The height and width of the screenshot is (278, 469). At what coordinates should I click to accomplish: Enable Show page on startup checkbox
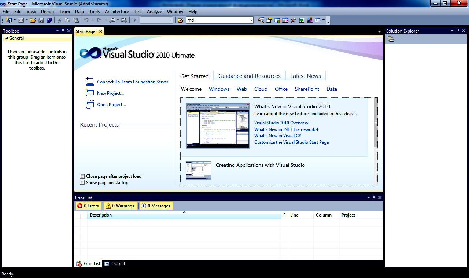click(x=82, y=183)
